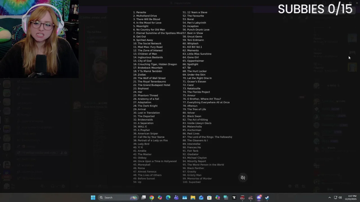Viewport: 360px width, 202px height.
Task: Switch to Discord in the taskbar
Action: coord(259,198)
